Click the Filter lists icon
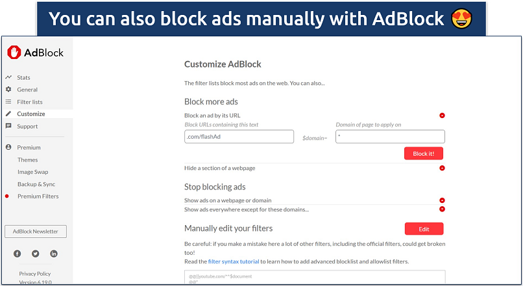523x286 pixels. pos(8,102)
